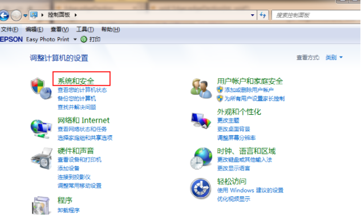The image size is (361, 222).
Task: Open 用户帐户和家庭安全 category
Action: coord(250,81)
